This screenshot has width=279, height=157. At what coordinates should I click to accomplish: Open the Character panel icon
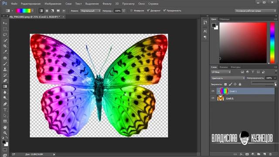pyautogui.click(x=205, y=31)
